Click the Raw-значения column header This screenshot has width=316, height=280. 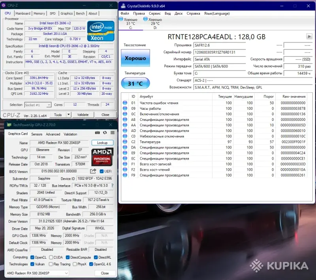[x=294, y=96]
